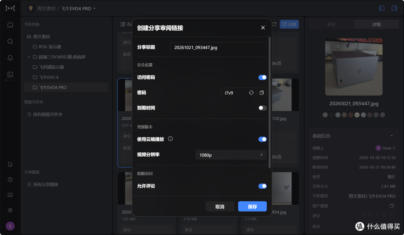The image size is (404, 235).
Task: Click the share title input field
Action: 218,47
